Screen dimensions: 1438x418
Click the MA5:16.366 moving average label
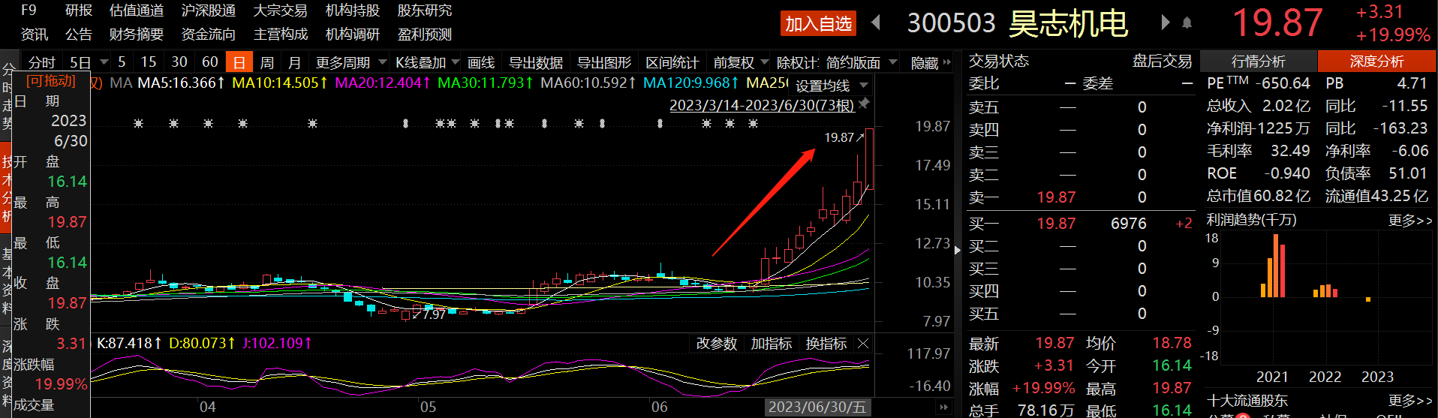tap(181, 83)
